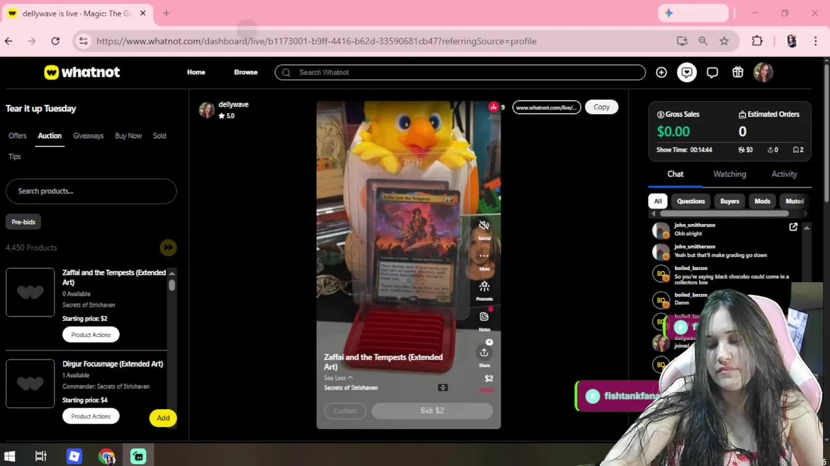Click the dellywave host avatar
Screen dimensions: 830x466
(207, 110)
